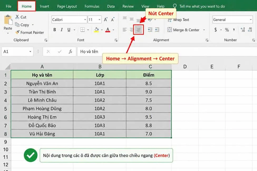Switch to the View tab
The height and width of the screenshot is (171, 257).
(145, 6)
